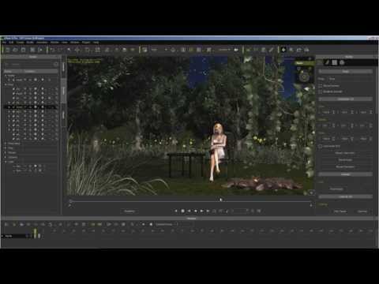Click the first icon in timeline toolbar
The height and width of the screenshot is (284, 379).
tap(6, 224)
